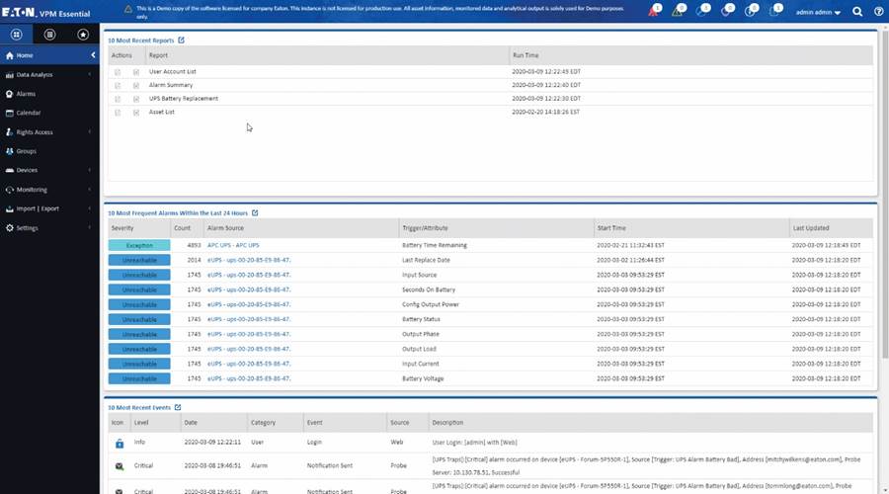The height and width of the screenshot is (494, 889).
Task: Expand the Import | Export submenu
Action: tap(49, 208)
